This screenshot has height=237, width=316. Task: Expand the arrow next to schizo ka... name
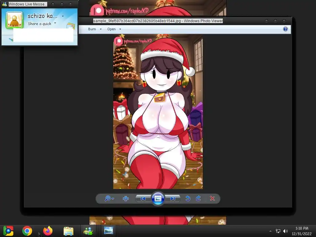(x=63, y=16)
